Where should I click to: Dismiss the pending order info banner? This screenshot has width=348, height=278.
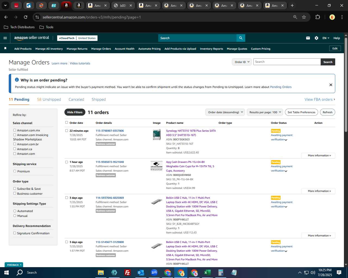pyautogui.click(x=331, y=85)
